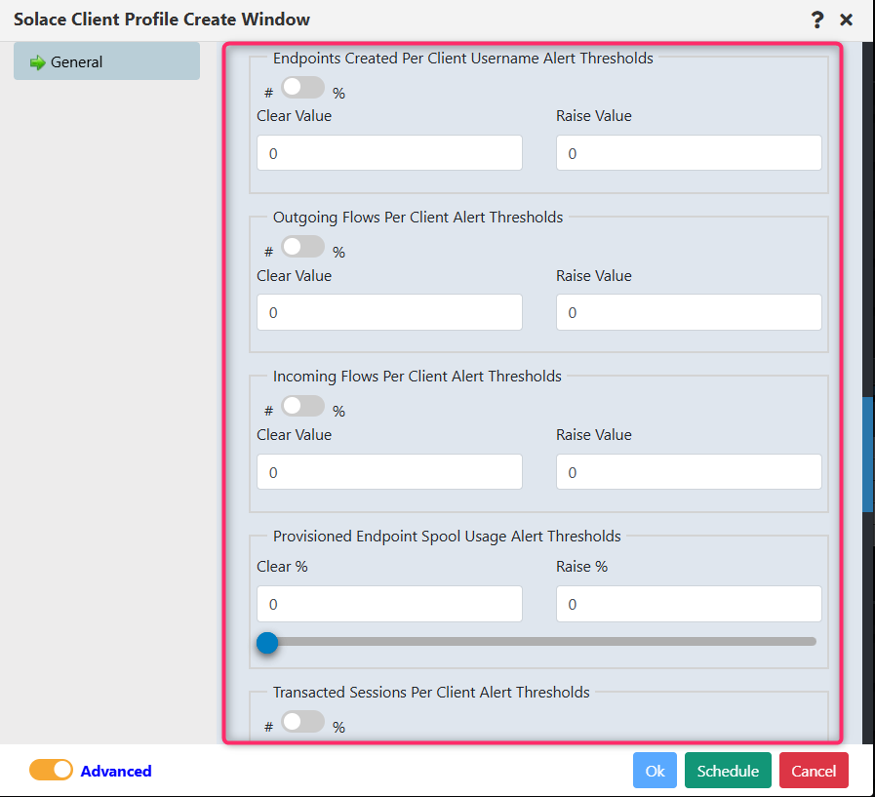The image size is (875, 797).
Task: Click the Spool Usage slider handle
Action: (x=267, y=643)
